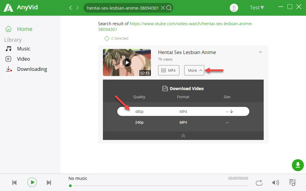Minimize the AnyVid window

[x=280, y=7]
